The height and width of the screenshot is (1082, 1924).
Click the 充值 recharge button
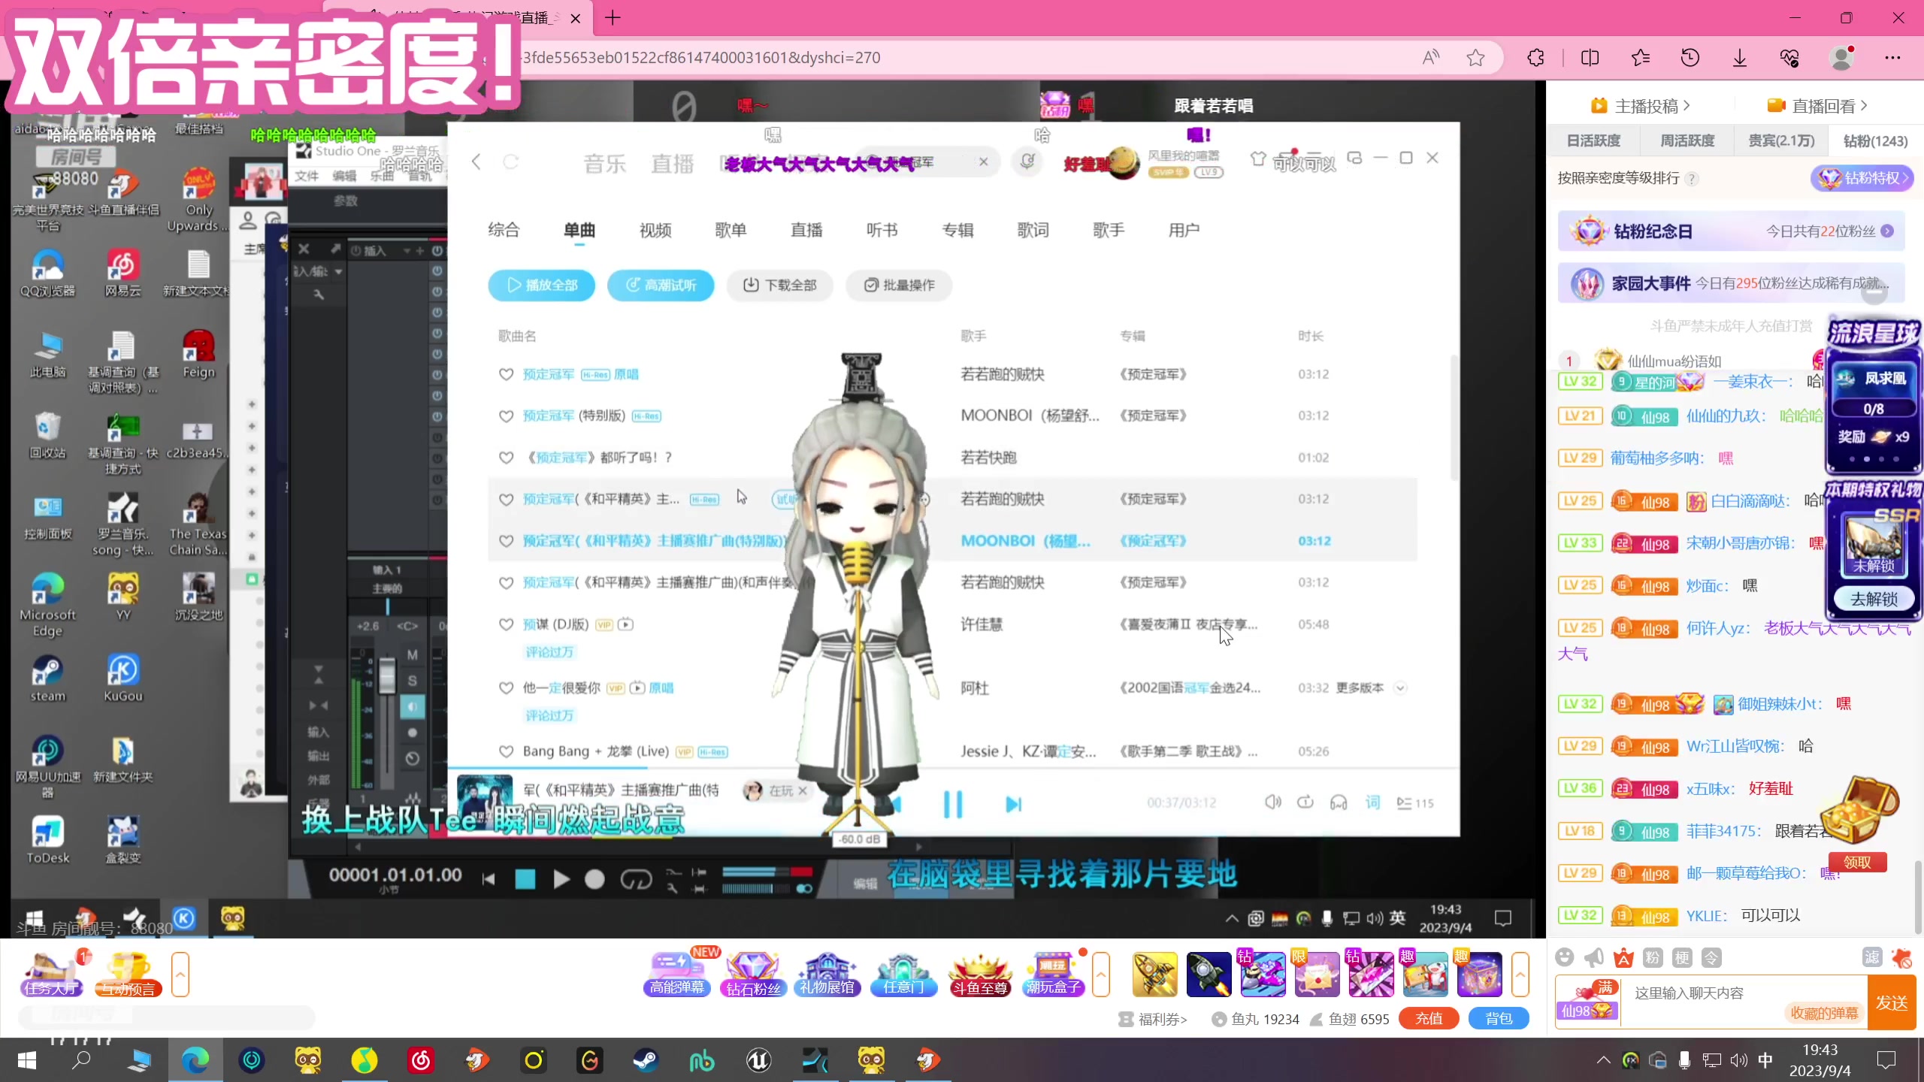pyautogui.click(x=1428, y=1018)
